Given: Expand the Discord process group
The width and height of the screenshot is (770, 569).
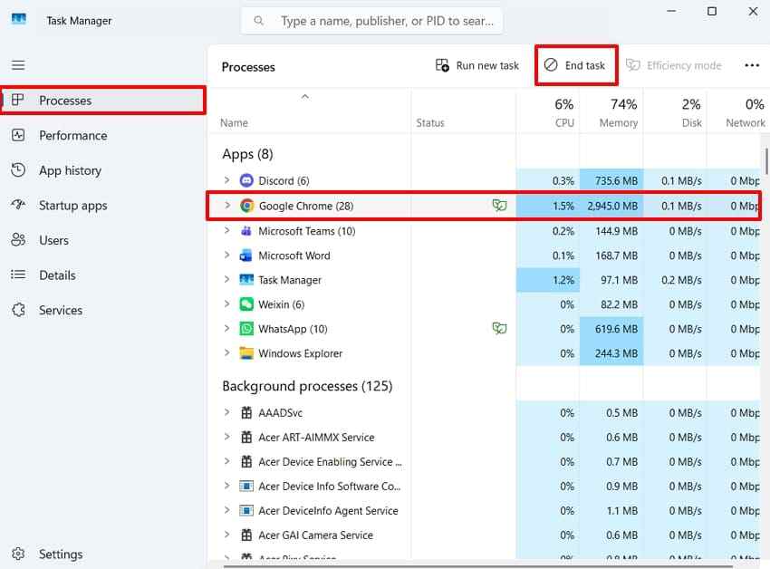Looking at the screenshot, I should coord(226,180).
